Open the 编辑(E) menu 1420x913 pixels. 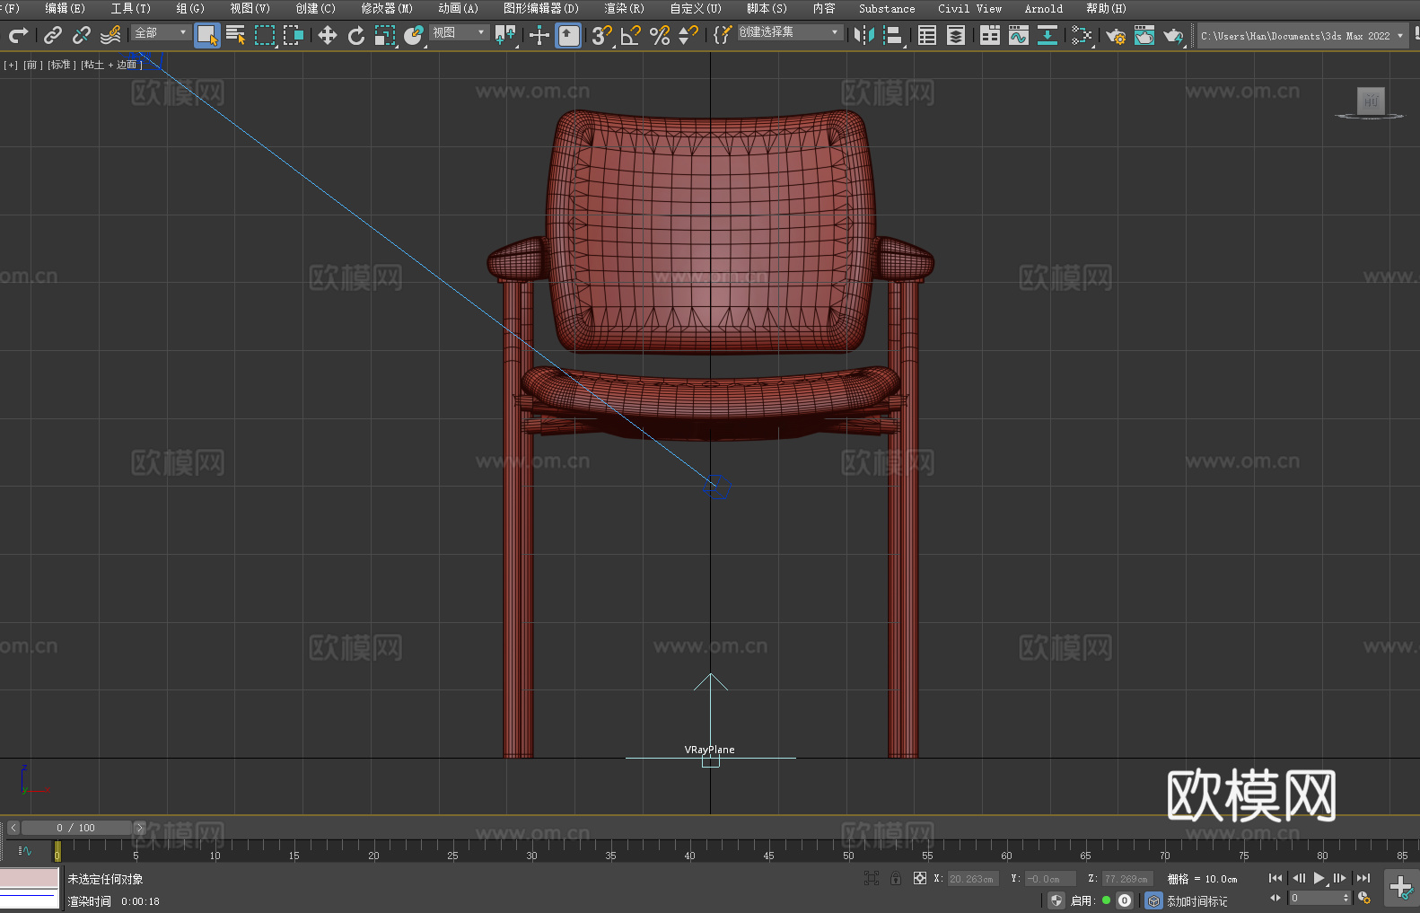tap(65, 8)
